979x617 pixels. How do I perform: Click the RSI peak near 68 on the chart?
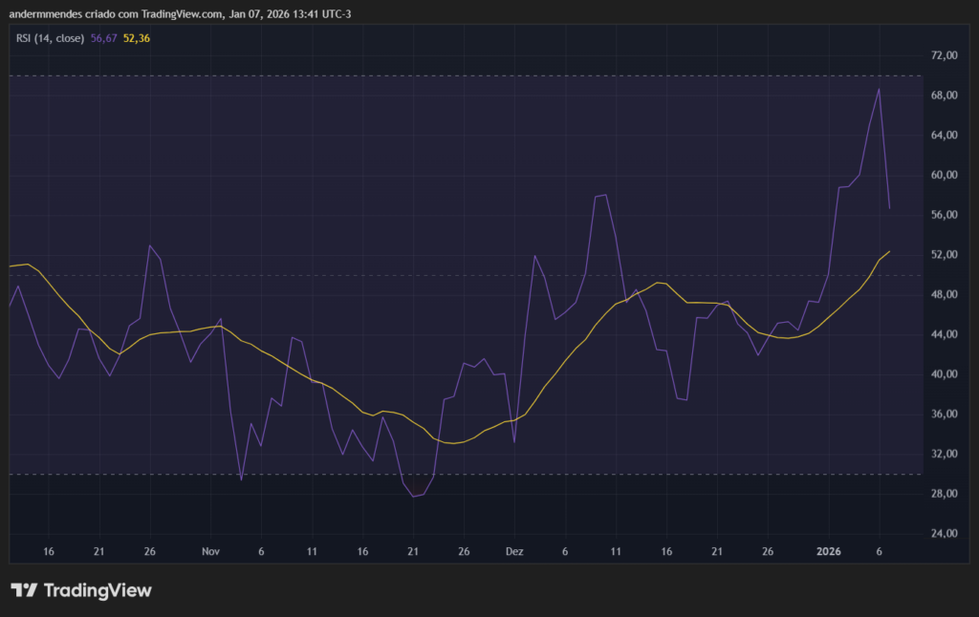point(879,90)
